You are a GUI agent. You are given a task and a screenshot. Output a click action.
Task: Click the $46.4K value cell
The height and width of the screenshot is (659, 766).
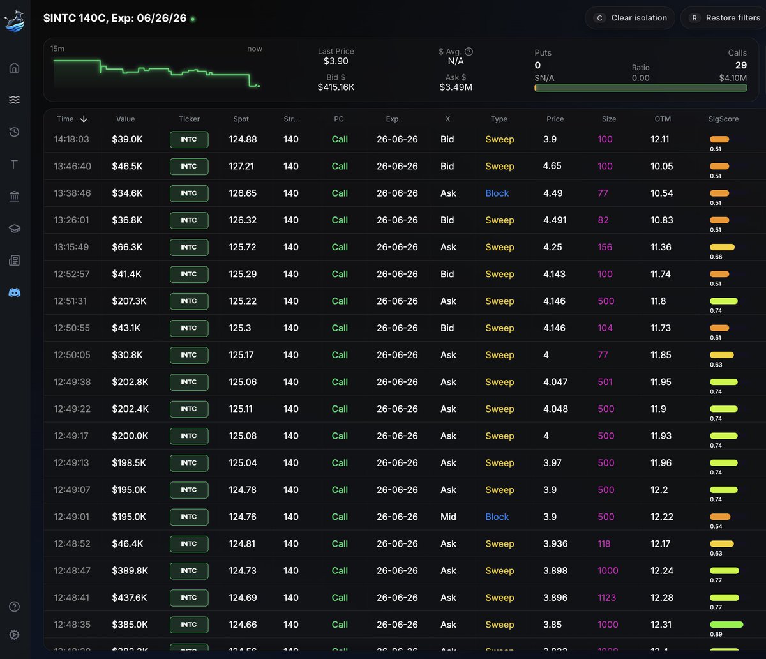point(127,543)
